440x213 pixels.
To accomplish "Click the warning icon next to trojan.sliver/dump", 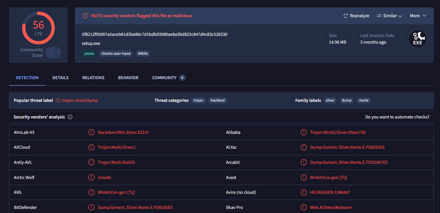I will 58,100.
